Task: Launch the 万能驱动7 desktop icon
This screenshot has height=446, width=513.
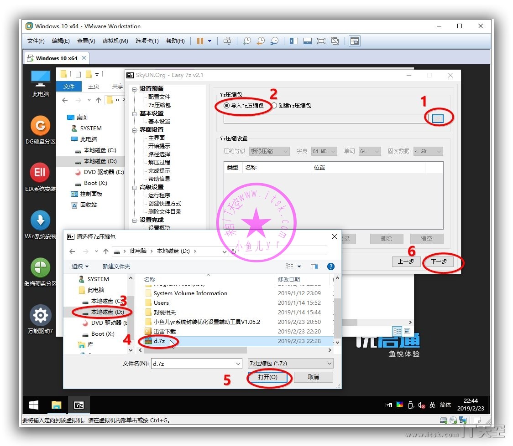Action: (41, 319)
